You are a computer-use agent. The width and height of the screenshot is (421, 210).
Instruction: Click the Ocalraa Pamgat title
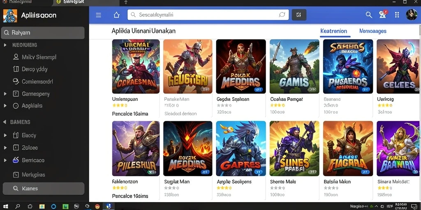pos(287,99)
